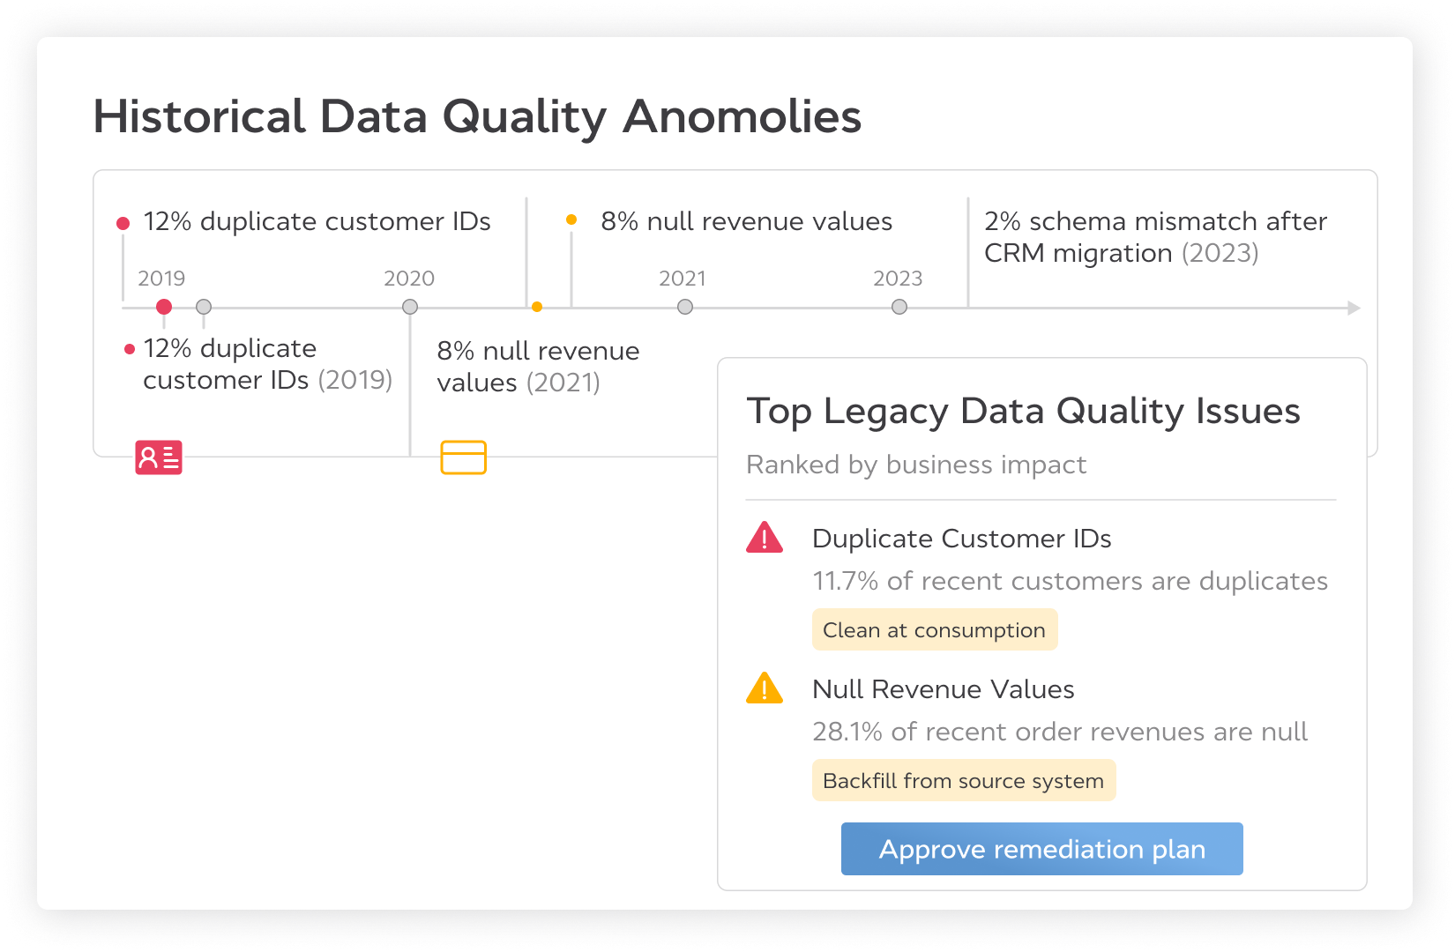Select the gray marker right after 2019
This screenshot has height=952, width=1455.
pos(204,307)
